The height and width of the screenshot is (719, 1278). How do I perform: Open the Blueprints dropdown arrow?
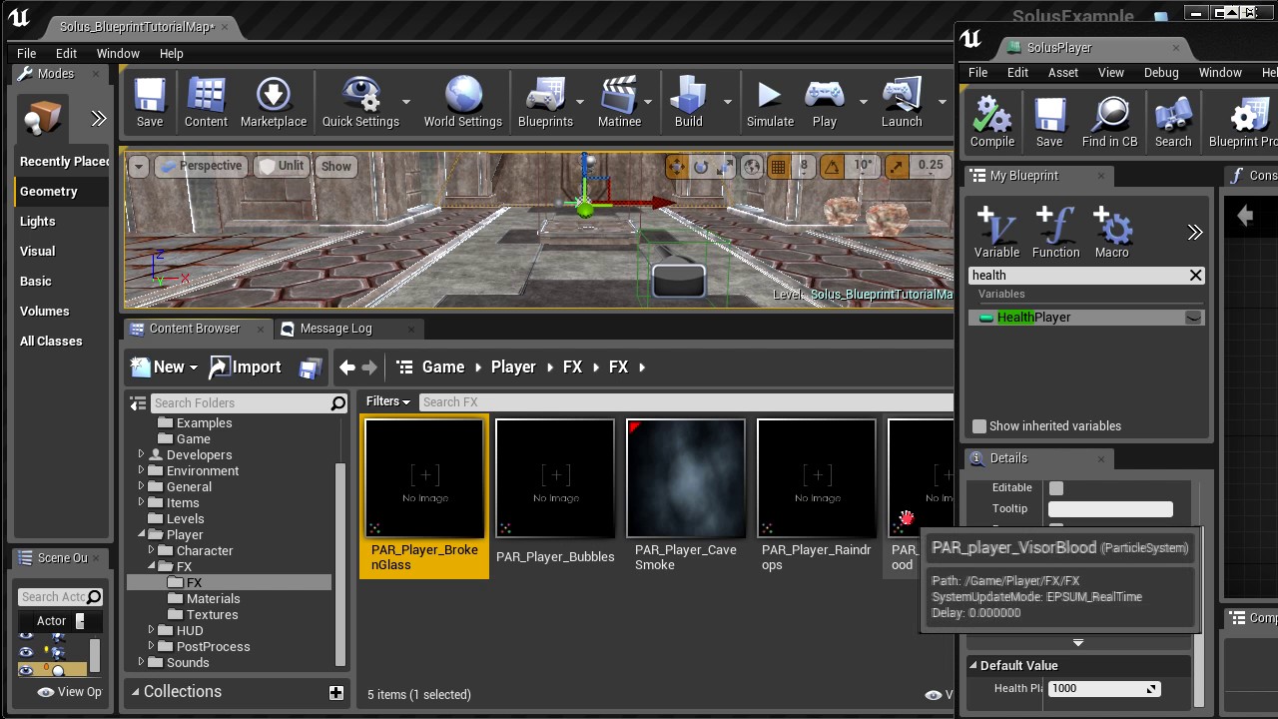(579, 101)
